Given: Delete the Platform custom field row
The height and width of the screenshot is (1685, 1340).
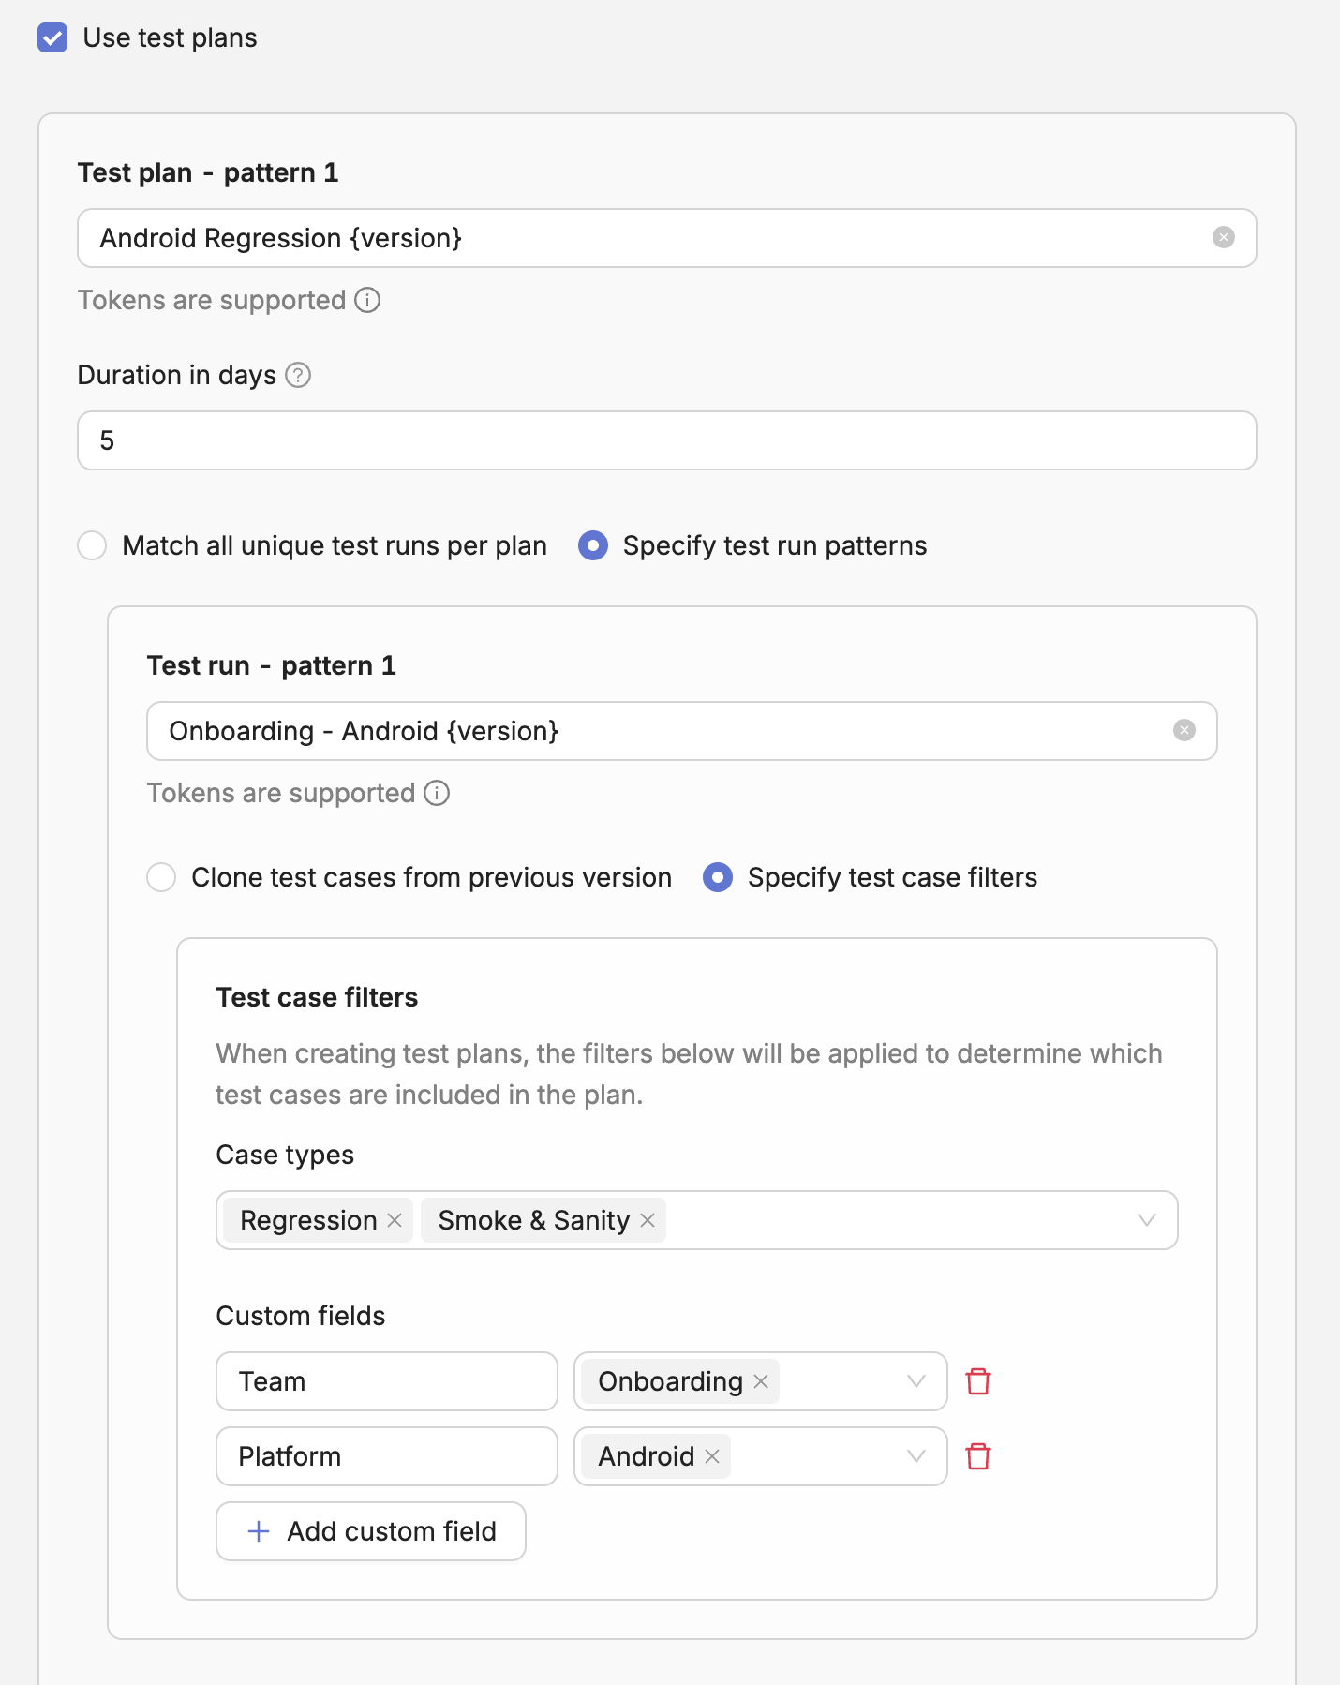Looking at the screenshot, I should click(978, 1456).
